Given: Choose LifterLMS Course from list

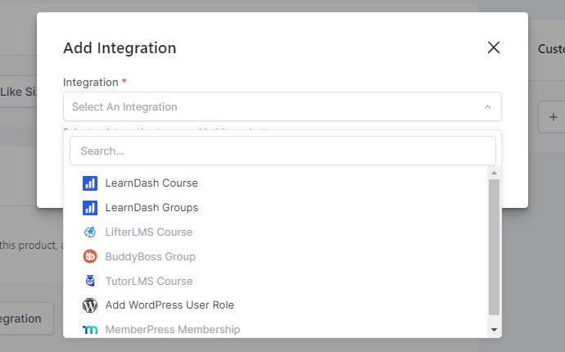Looking at the screenshot, I should click(277, 232).
